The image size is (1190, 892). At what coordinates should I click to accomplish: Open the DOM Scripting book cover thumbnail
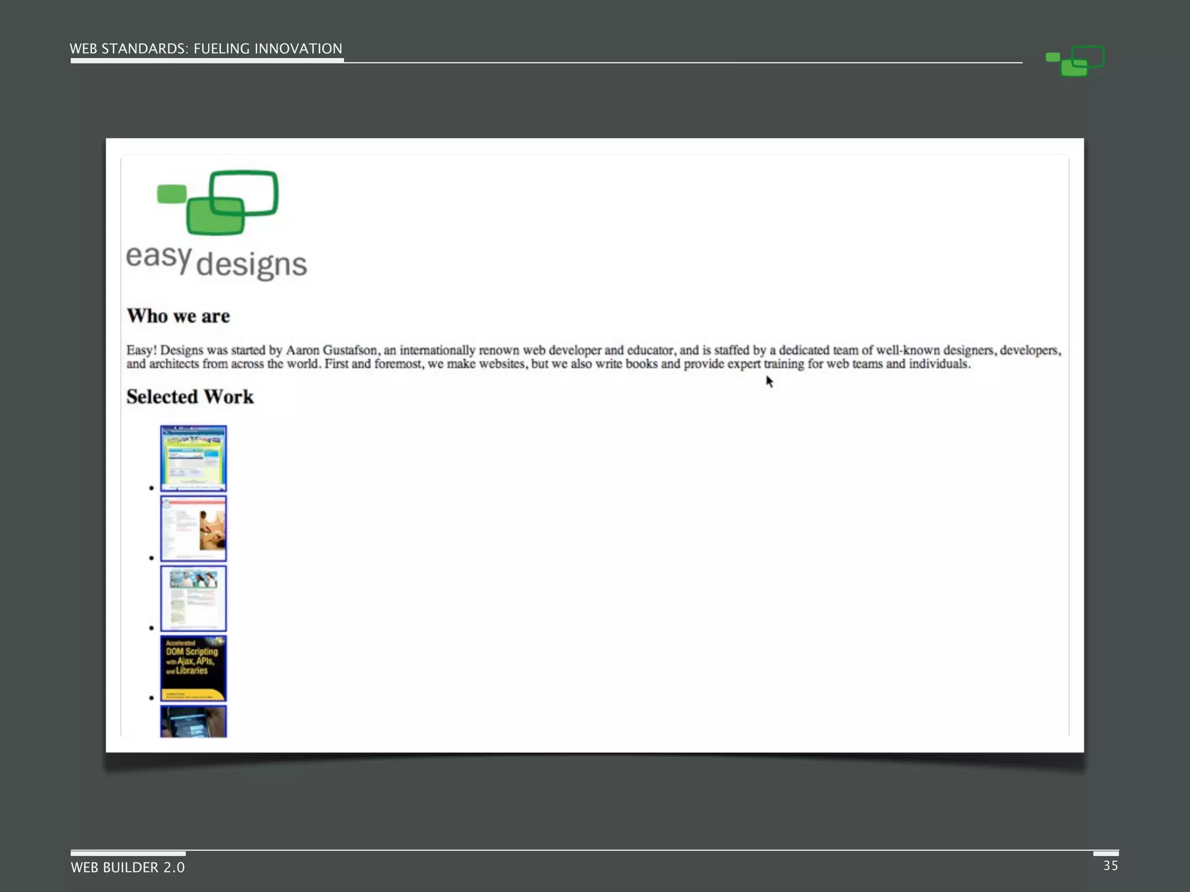pyautogui.click(x=193, y=668)
